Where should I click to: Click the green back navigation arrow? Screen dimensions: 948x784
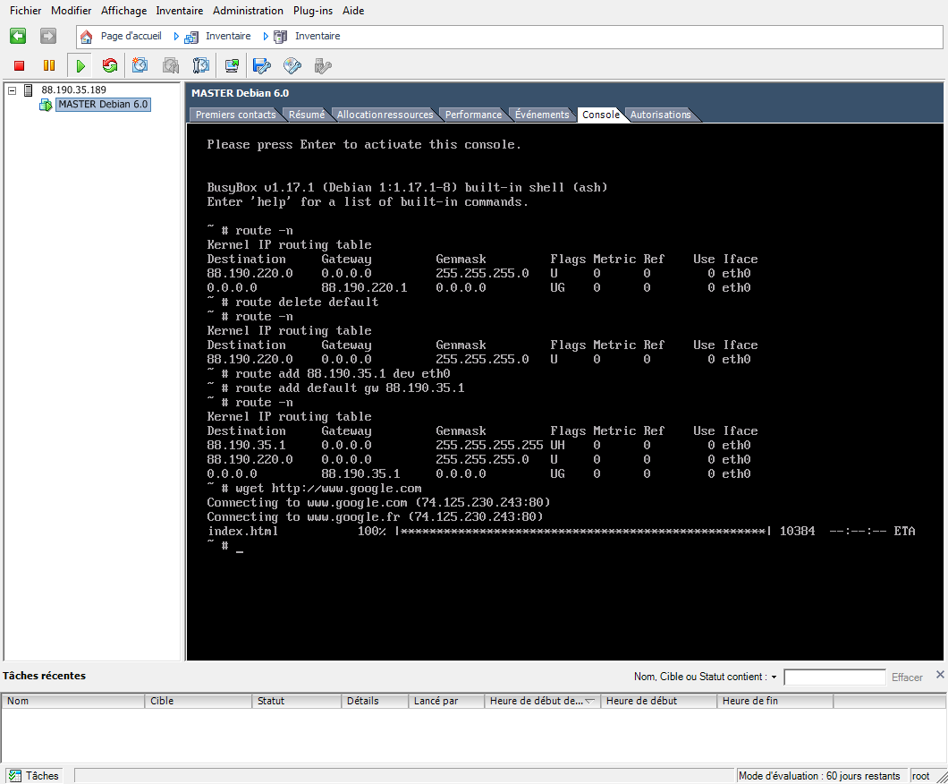pyautogui.click(x=18, y=37)
